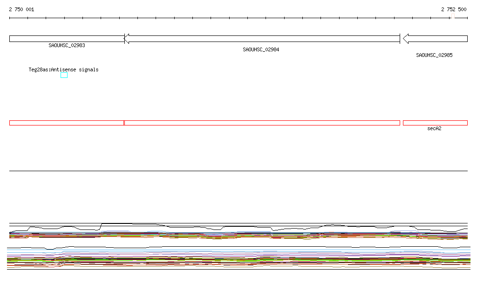Click the SAOUHSC_02985 gene arrow
Image resolution: width=477 pixels, height=285 pixels.
pyautogui.click(x=435, y=39)
